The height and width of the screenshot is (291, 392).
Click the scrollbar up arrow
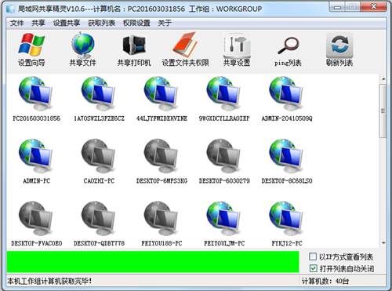coord(383,78)
